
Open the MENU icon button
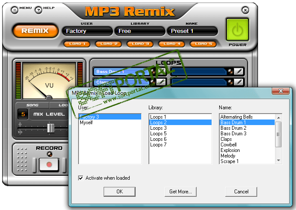tap(15, 10)
